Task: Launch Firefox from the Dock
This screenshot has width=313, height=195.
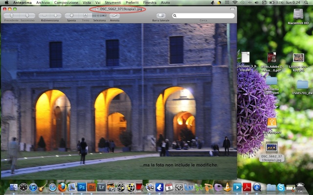Action: tap(62, 187)
